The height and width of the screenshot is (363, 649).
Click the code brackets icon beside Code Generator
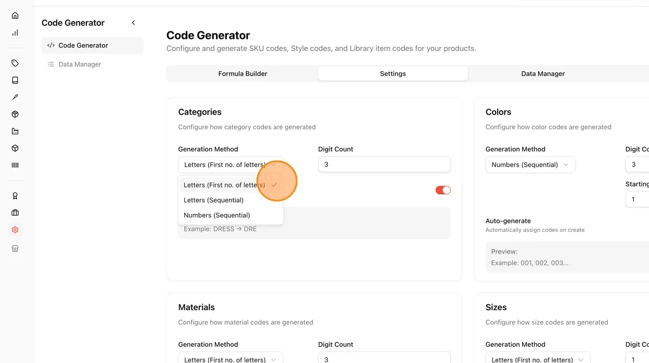51,46
